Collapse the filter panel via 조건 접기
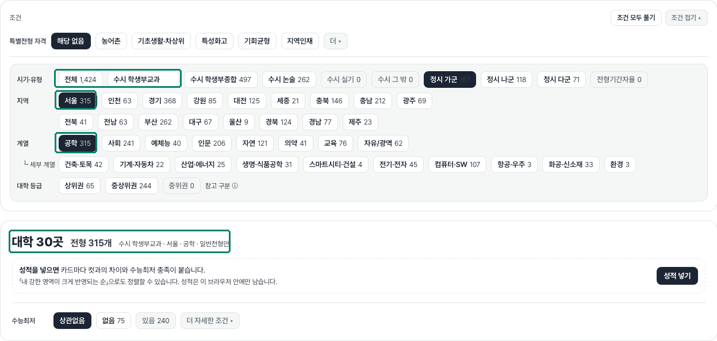This screenshot has height=341, width=717. click(x=686, y=18)
